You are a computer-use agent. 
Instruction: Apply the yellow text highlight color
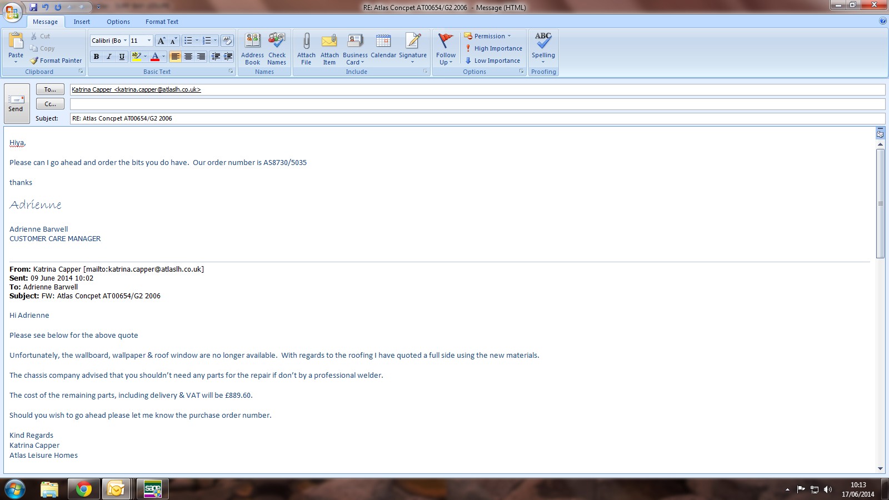point(136,57)
